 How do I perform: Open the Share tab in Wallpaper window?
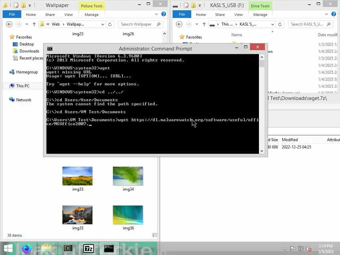coord(50,15)
